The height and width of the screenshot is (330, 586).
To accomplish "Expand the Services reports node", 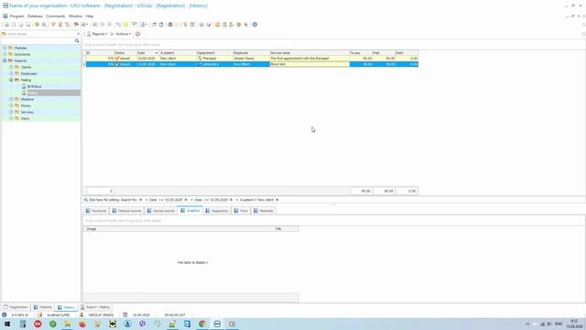I will click(x=11, y=112).
